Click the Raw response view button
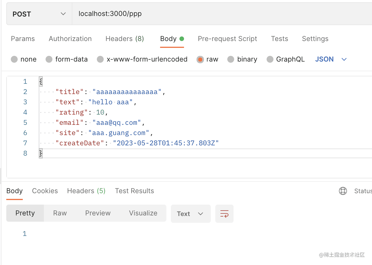This screenshot has width=372, height=265. (60, 213)
